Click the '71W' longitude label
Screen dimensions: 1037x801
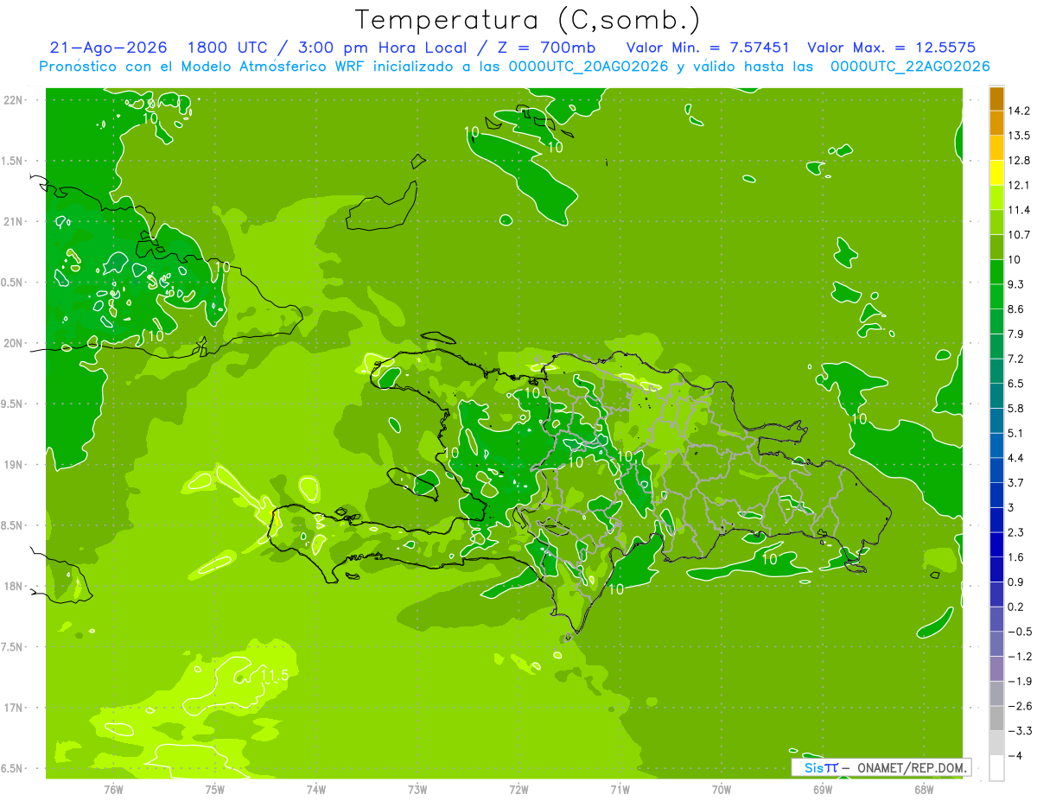(620, 790)
